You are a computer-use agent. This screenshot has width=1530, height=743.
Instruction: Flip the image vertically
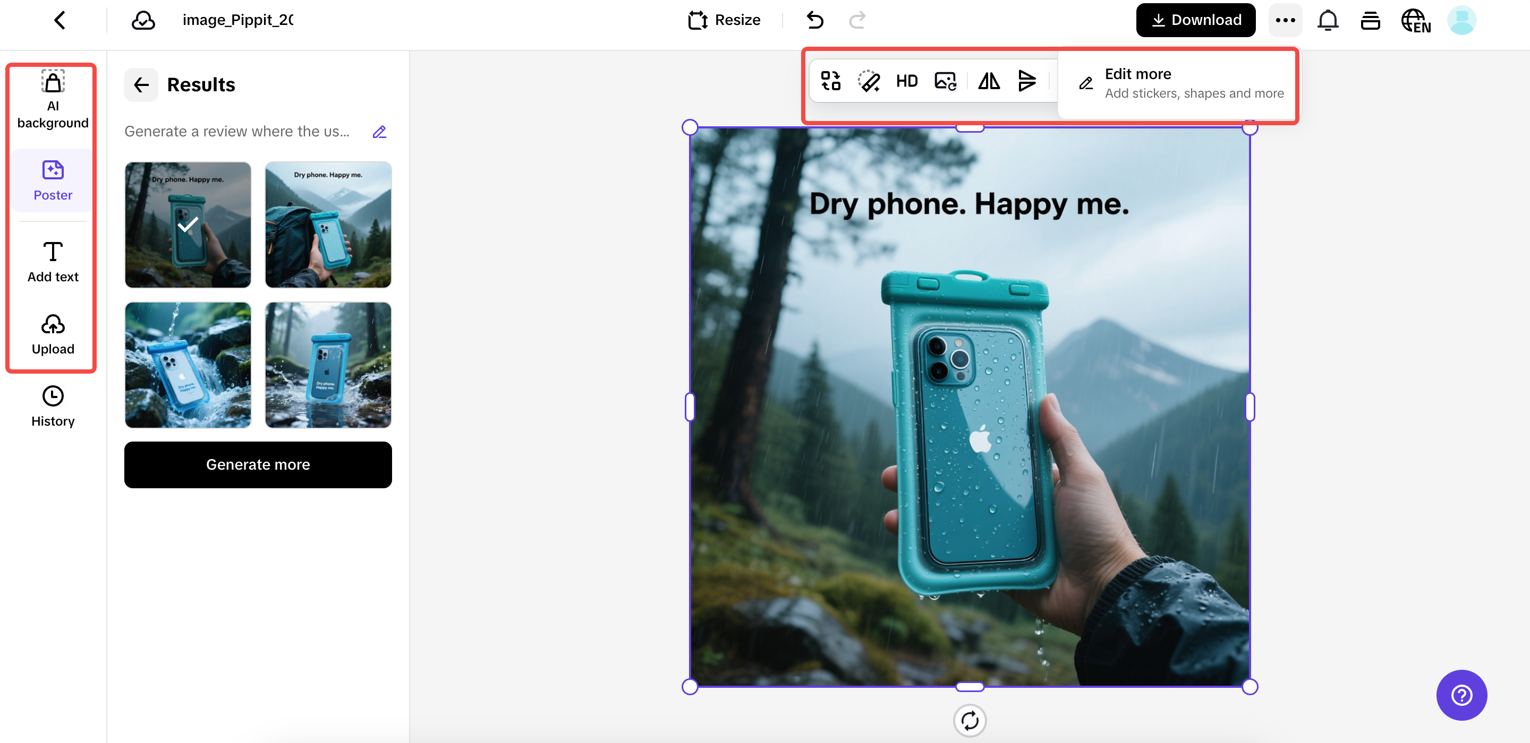click(x=1027, y=81)
